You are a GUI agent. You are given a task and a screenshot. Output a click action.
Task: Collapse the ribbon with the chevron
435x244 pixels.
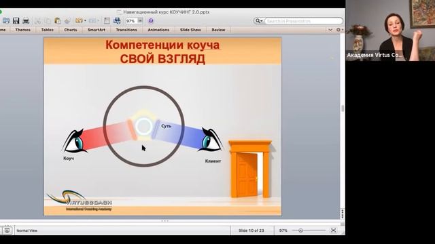(330, 30)
